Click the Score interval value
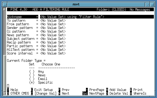Image resolution: width=157 pixels, height=98 pixels. 53,53
